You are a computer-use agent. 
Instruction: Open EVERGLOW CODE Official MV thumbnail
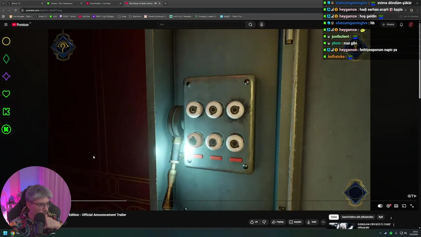(x=342, y=226)
